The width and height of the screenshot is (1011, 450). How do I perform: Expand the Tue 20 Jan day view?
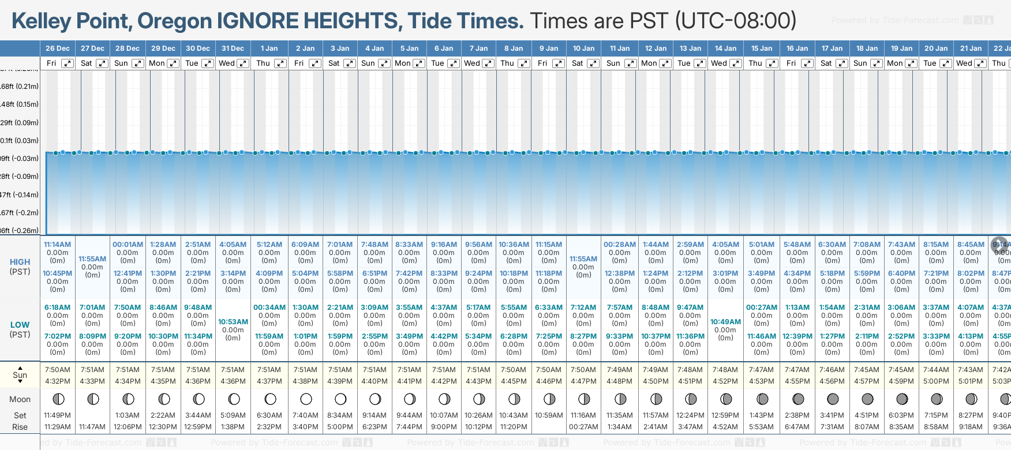(x=945, y=63)
